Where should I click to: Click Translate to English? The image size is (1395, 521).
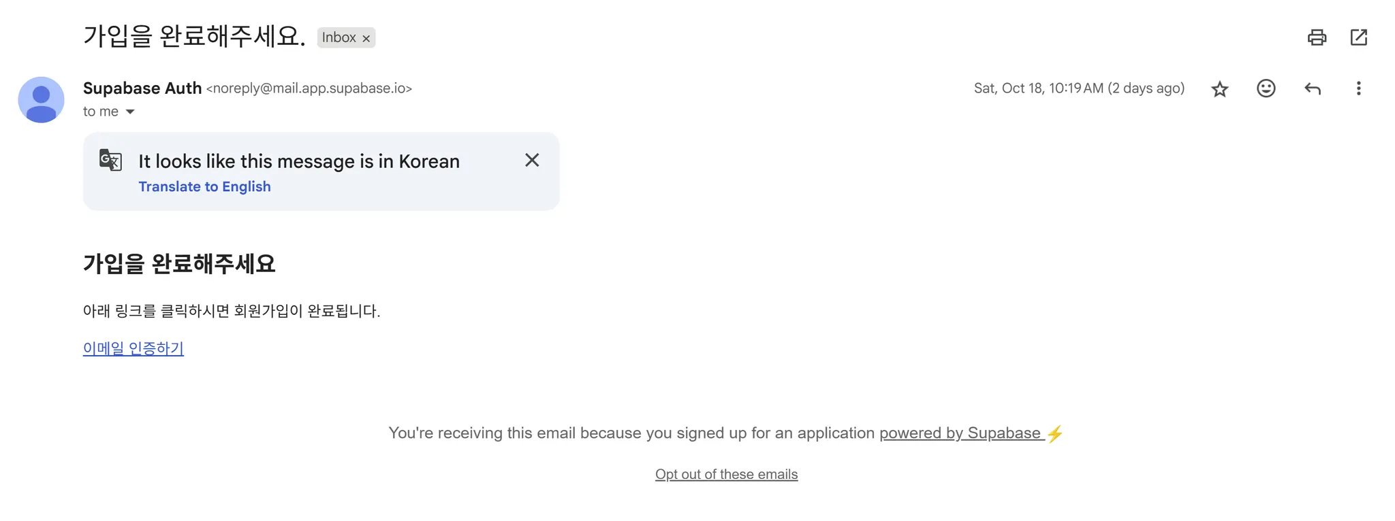(x=204, y=186)
